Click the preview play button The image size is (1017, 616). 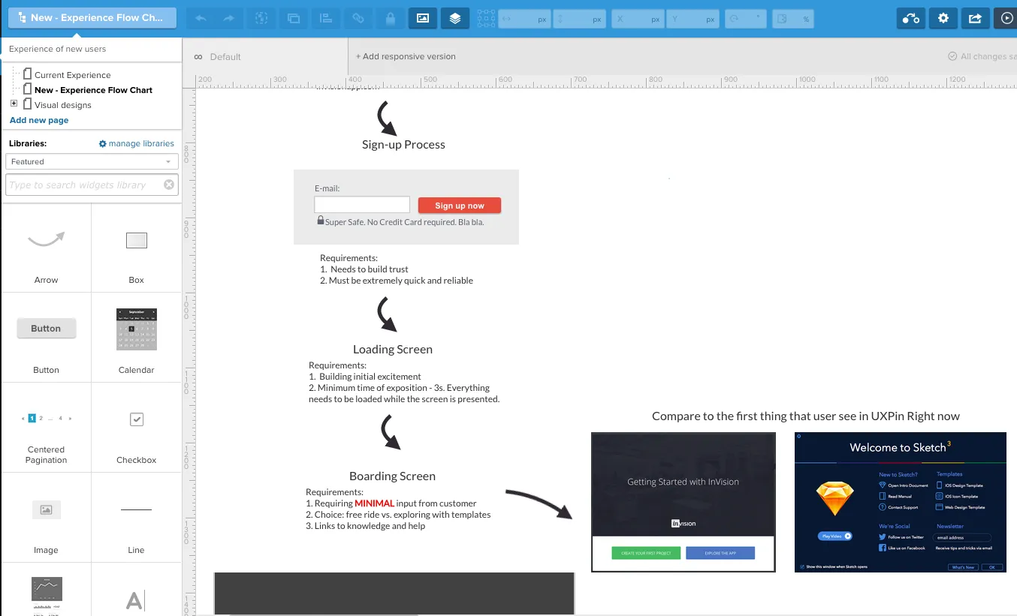pyautogui.click(x=1005, y=18)
